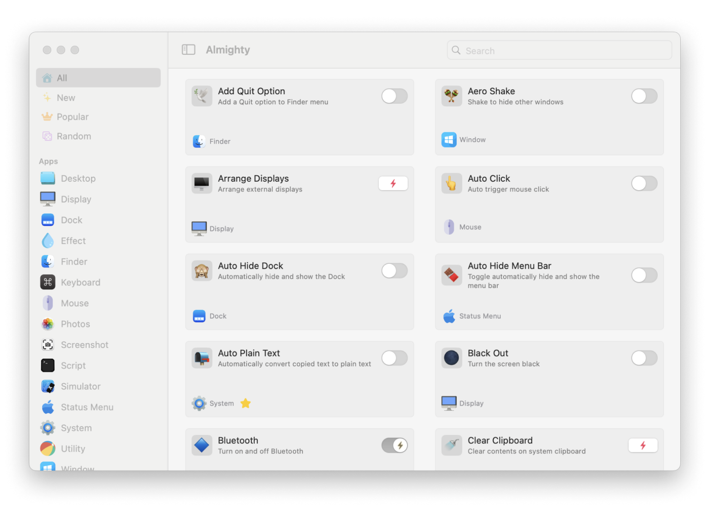
Task: Click the mailbox icon for Auto Plain Text
Action: [202, 358]
